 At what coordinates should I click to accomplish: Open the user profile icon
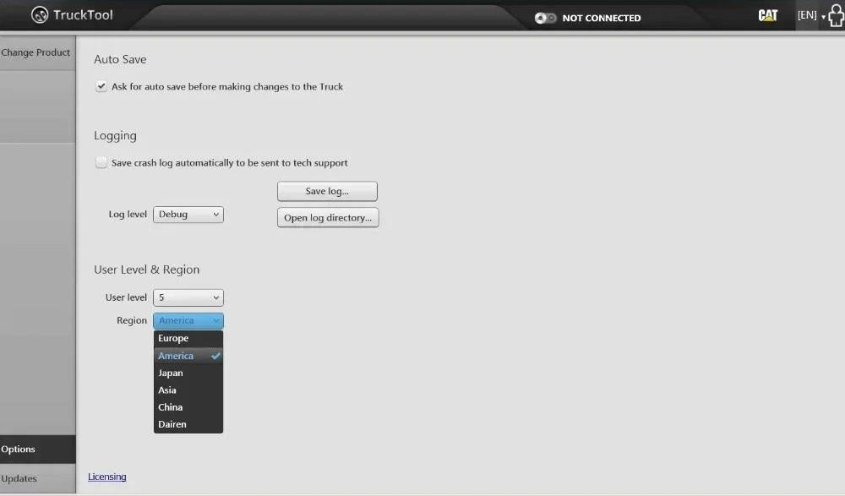point(836,15)
